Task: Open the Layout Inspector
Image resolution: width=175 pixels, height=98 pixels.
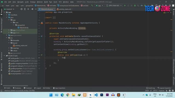Action: 164,88
